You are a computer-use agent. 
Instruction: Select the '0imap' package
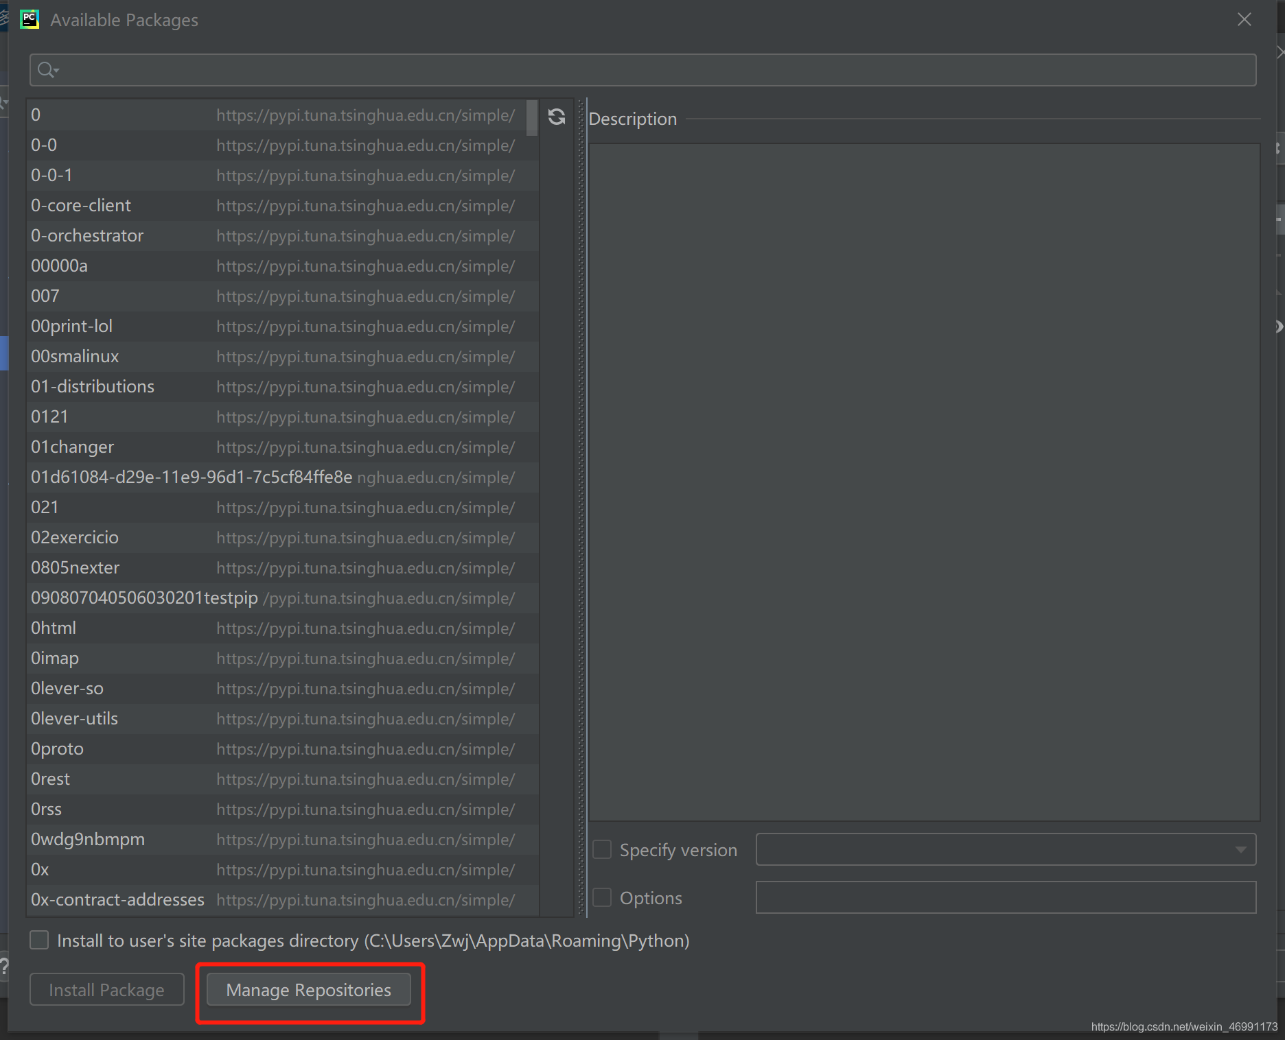click(283, 659)
